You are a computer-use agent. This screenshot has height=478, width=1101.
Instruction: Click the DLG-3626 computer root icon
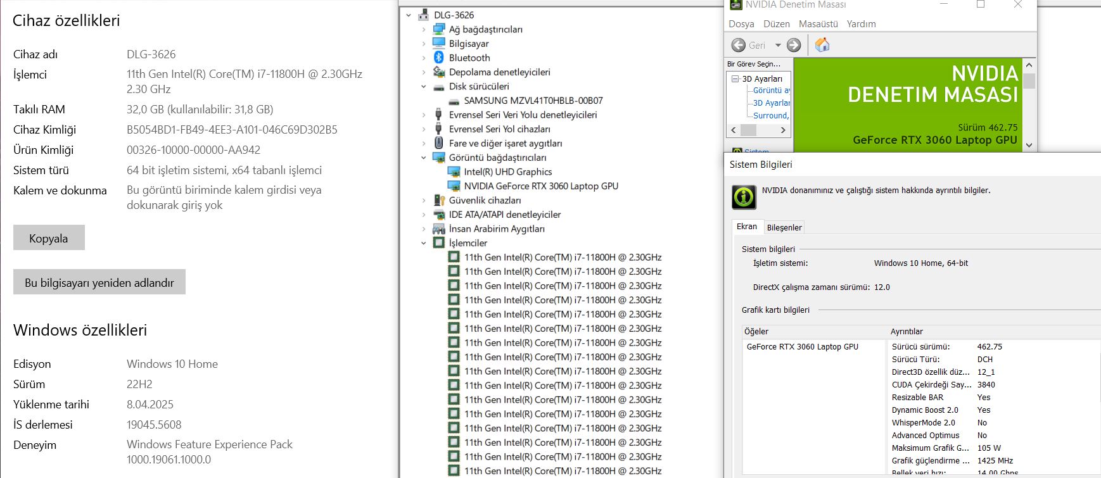click(x=424, y=15)
